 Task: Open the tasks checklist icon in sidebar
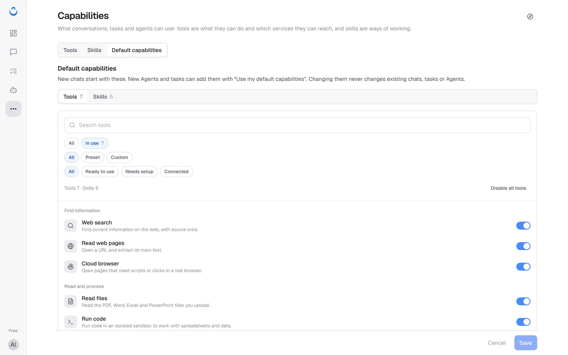point(13,71)
